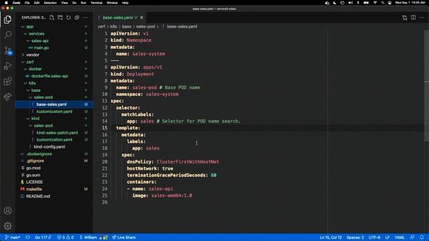Change encoding via UTF-8 indicator
The height and width of the screenshot is (241, 429).
coord(375,237)
